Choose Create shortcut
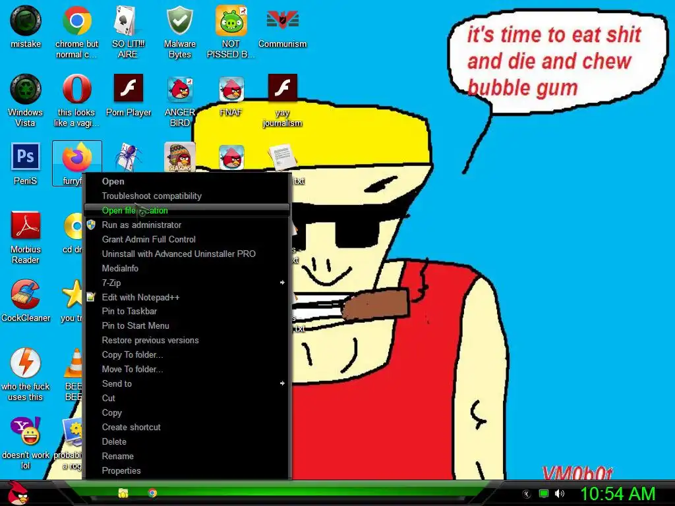The width and height of the screenshot is (675, 506). 187,427
